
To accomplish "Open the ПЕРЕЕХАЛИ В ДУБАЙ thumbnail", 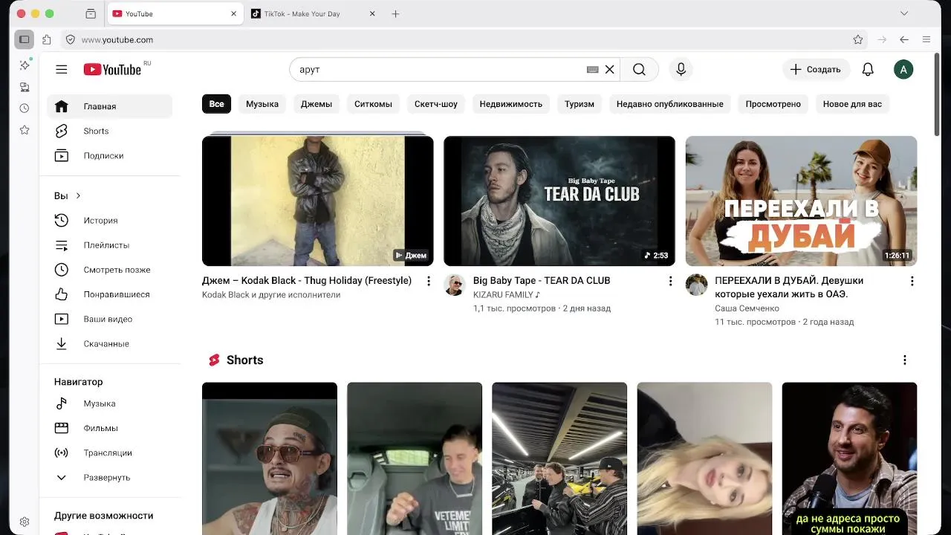I will [x=801, y=201].
